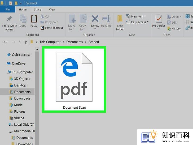Expand the Properties dropdown arrow

[x=159, y=29]
